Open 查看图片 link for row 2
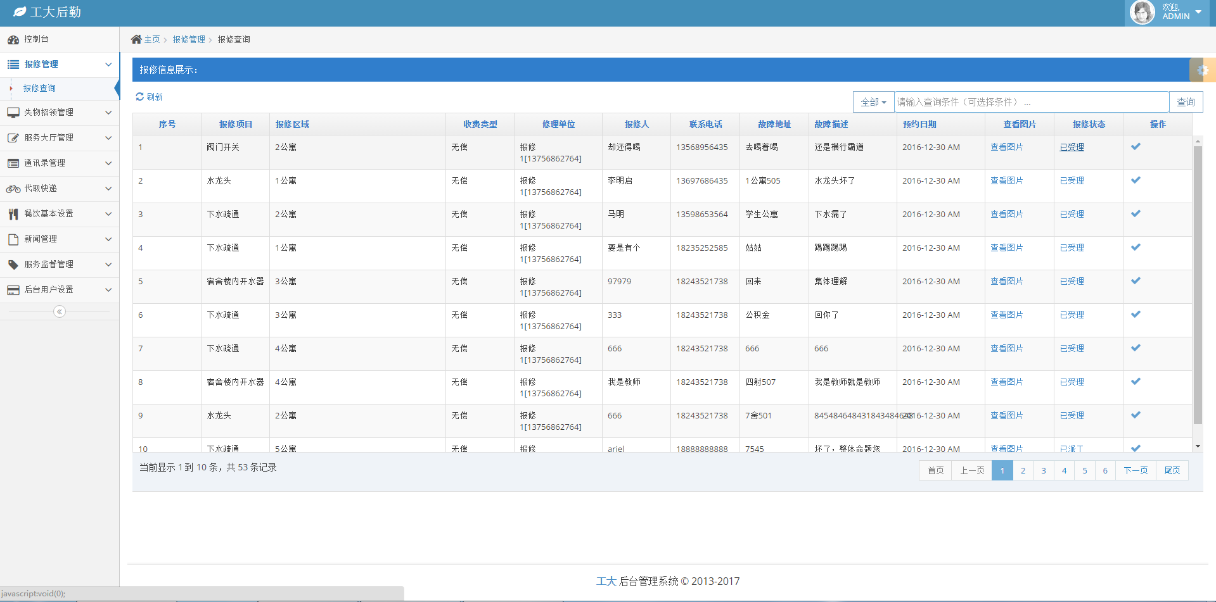The height and width of the screenshot is (602, 1216). [1006, 180]
